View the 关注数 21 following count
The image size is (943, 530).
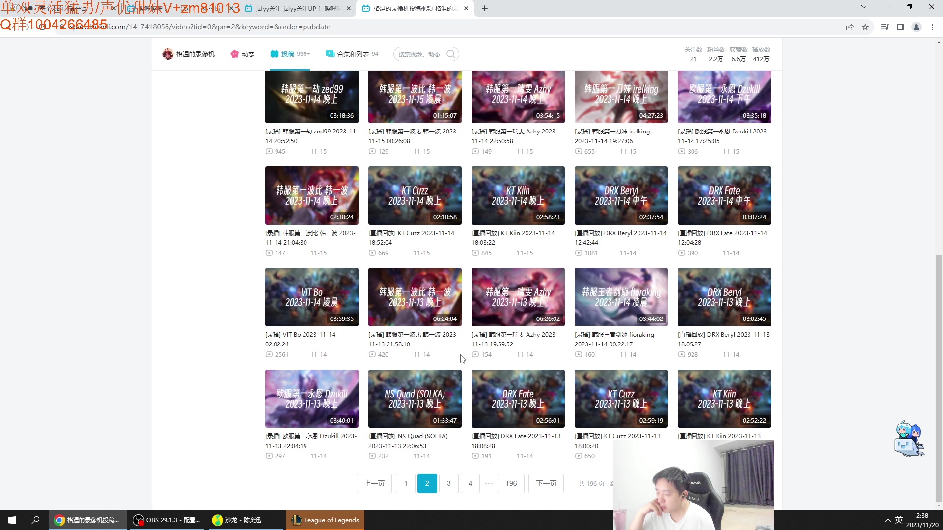point(693,54)
